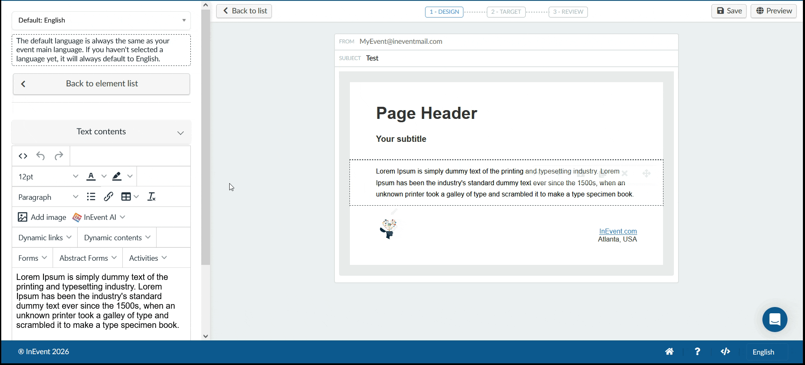Change footer language from English
The image size is (805, 365).
click(x=767, y=352)
